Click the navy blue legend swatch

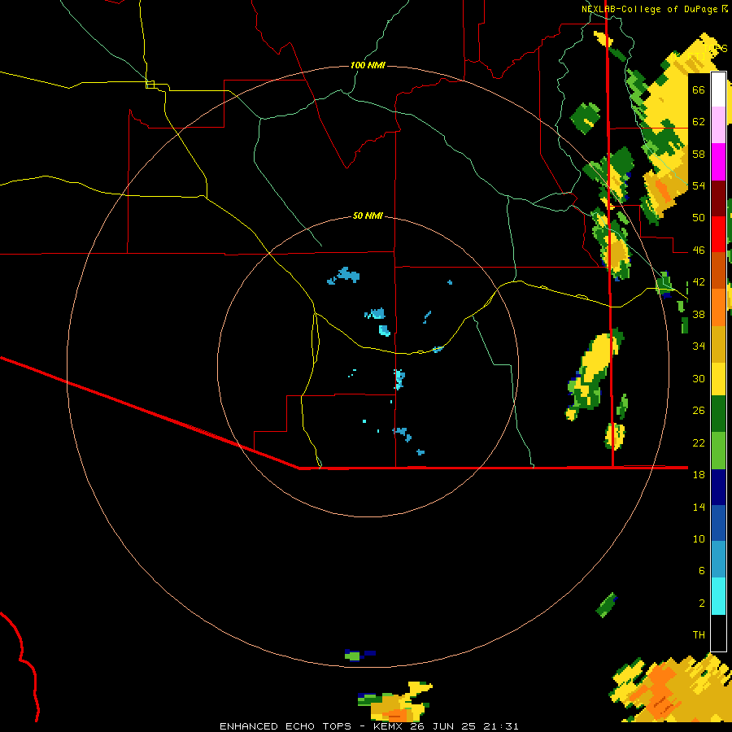pos(718,487)
